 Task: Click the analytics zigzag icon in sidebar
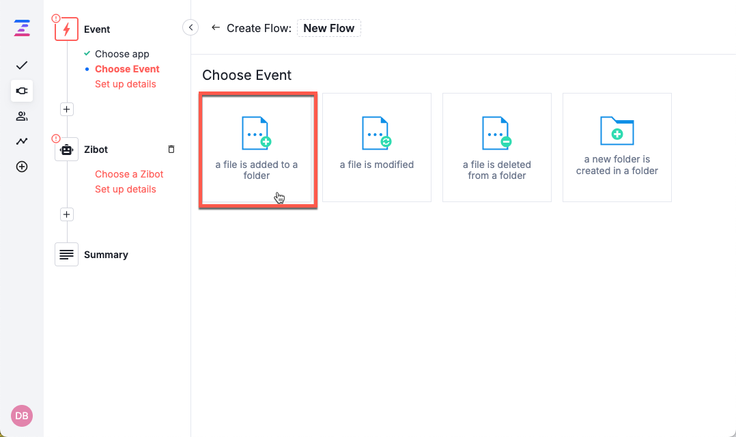click(x=21, y=141)
